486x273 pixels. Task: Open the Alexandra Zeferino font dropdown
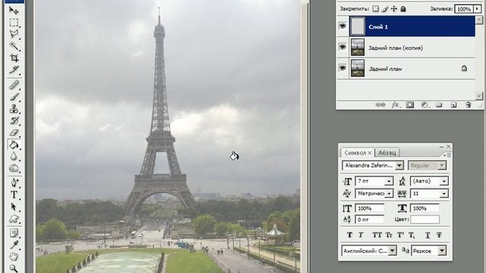tap(399, 165)
